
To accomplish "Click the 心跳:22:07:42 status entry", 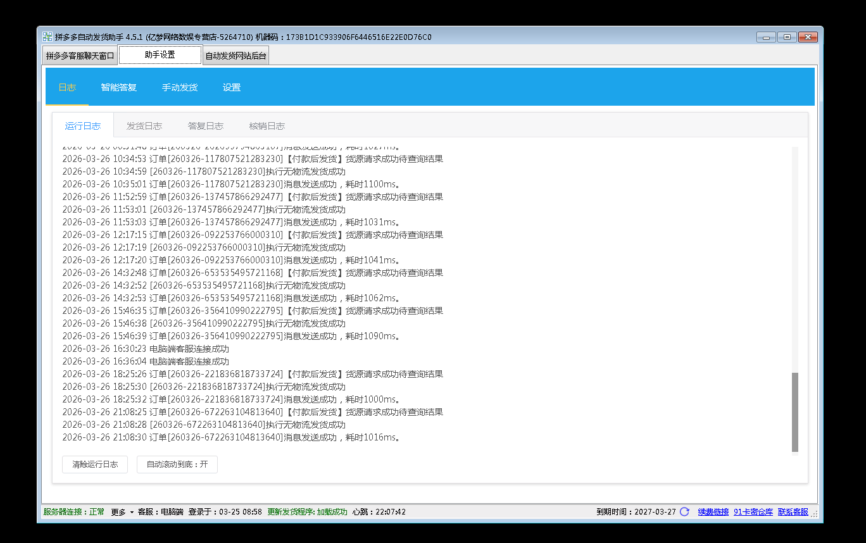I will click(379, 511).
